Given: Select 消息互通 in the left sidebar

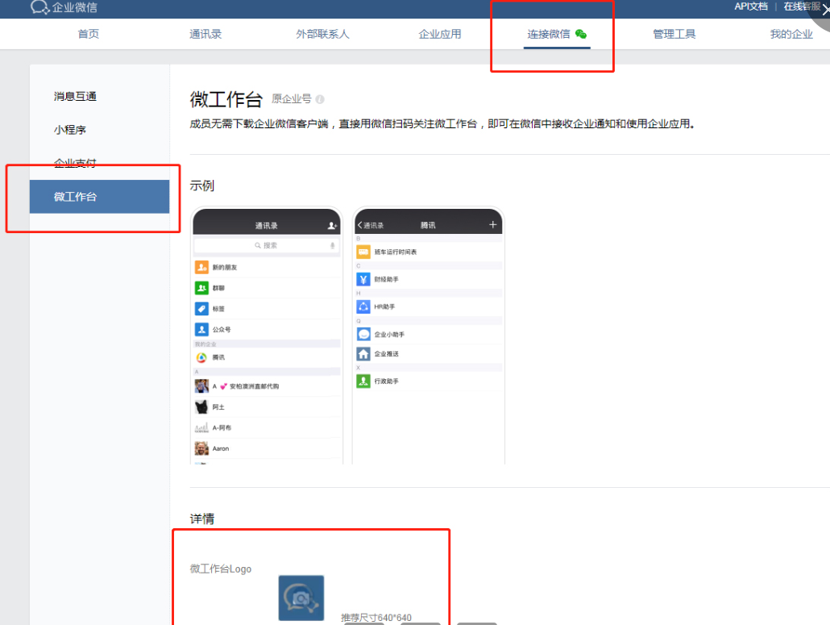Looking at the screenshot, I should point(75,97).
